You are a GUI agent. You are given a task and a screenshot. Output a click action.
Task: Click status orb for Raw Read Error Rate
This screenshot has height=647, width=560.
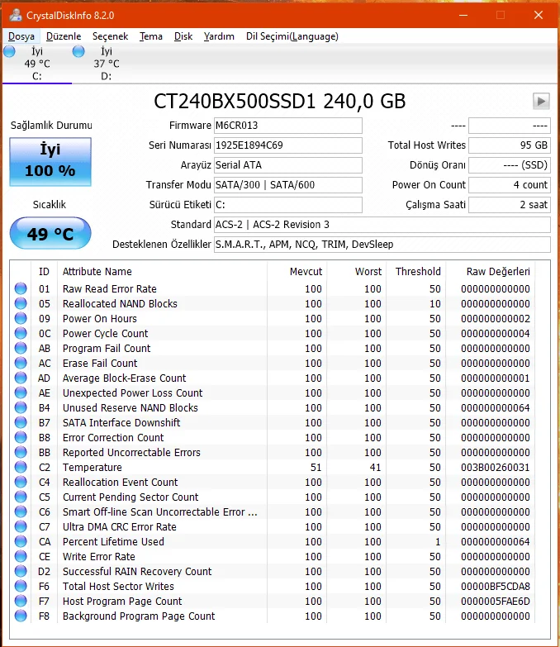(21, 288)
